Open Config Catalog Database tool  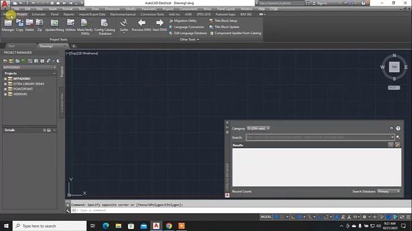point(104,27)
